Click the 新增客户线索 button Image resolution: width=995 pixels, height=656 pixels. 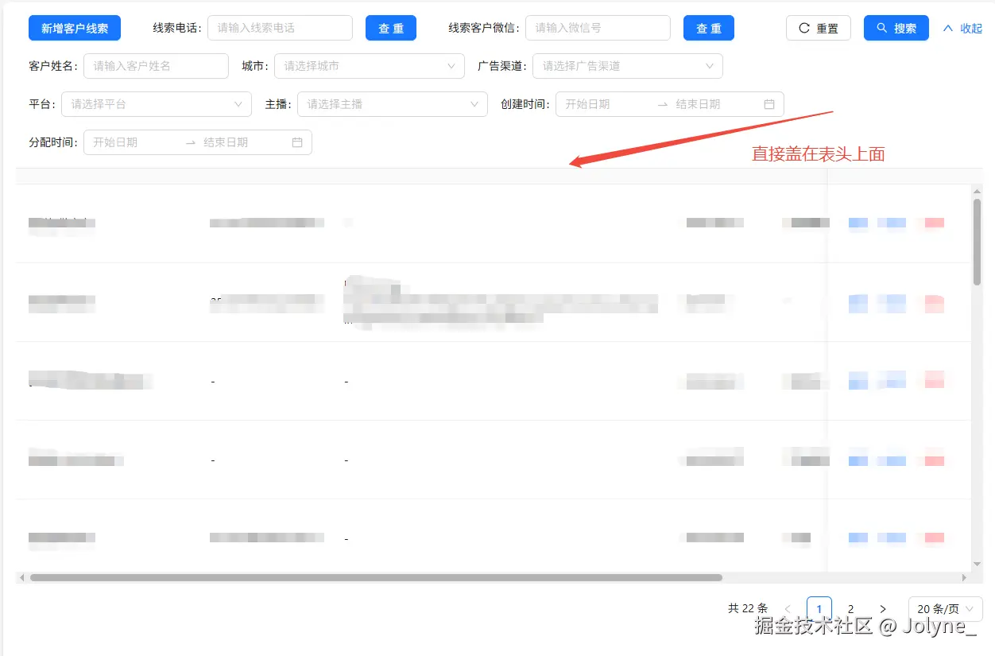click(74, 27)
